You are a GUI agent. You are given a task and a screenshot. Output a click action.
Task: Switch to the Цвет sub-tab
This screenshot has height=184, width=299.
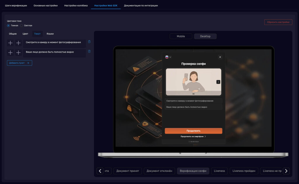[x=25, y=34]
